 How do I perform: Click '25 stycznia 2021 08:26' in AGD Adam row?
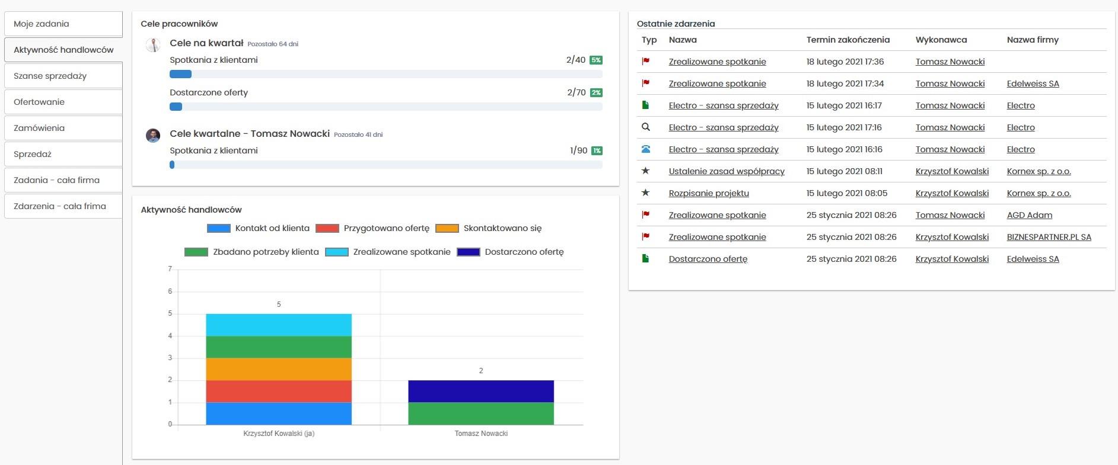point(852,215)
